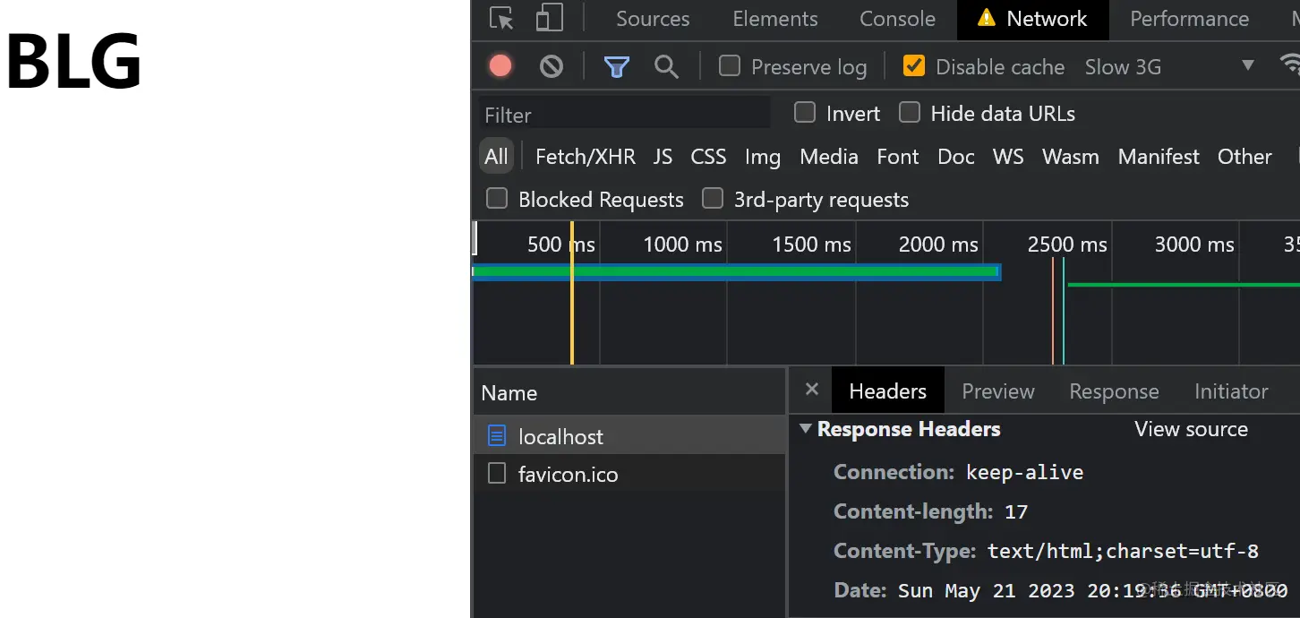Stop recording network log
Viewport: 1300px width, 618px height.
coord(500,66)
